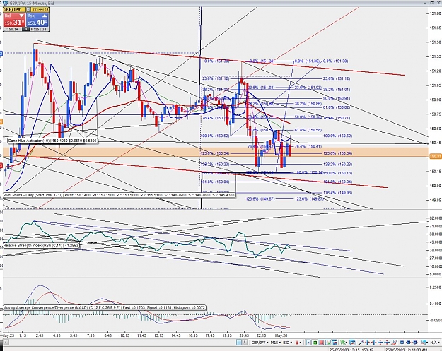Image resolution: width=442 pixels, height=351 pixels.
Task: Click the 23.6% (151.12) Fibonacci label on right
Action: click(337, 78)
